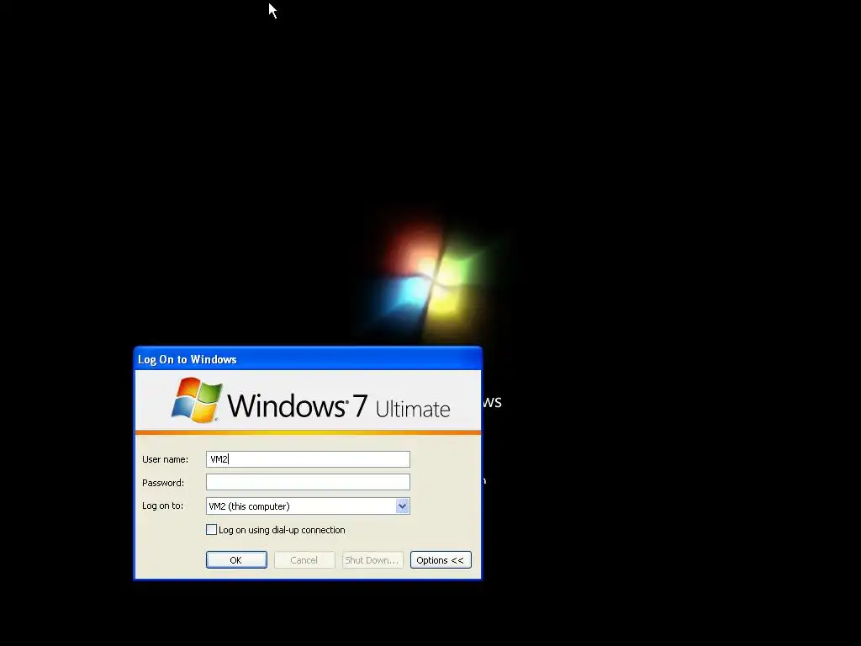The image size is (861, 646).
Task: Click the User name input field
Action: 308,459
